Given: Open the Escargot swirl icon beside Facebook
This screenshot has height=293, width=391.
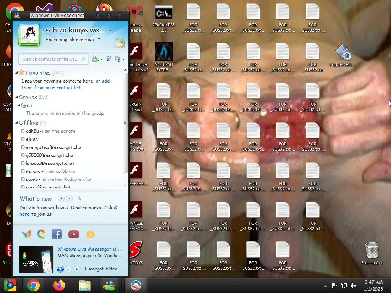Looking at the screenshot, I should click(x=41, y=234).
